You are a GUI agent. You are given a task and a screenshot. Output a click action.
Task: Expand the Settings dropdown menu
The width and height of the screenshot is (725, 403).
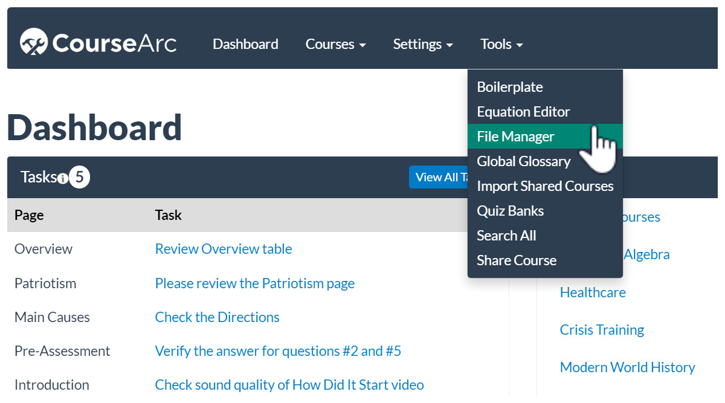tap(423, 44)
